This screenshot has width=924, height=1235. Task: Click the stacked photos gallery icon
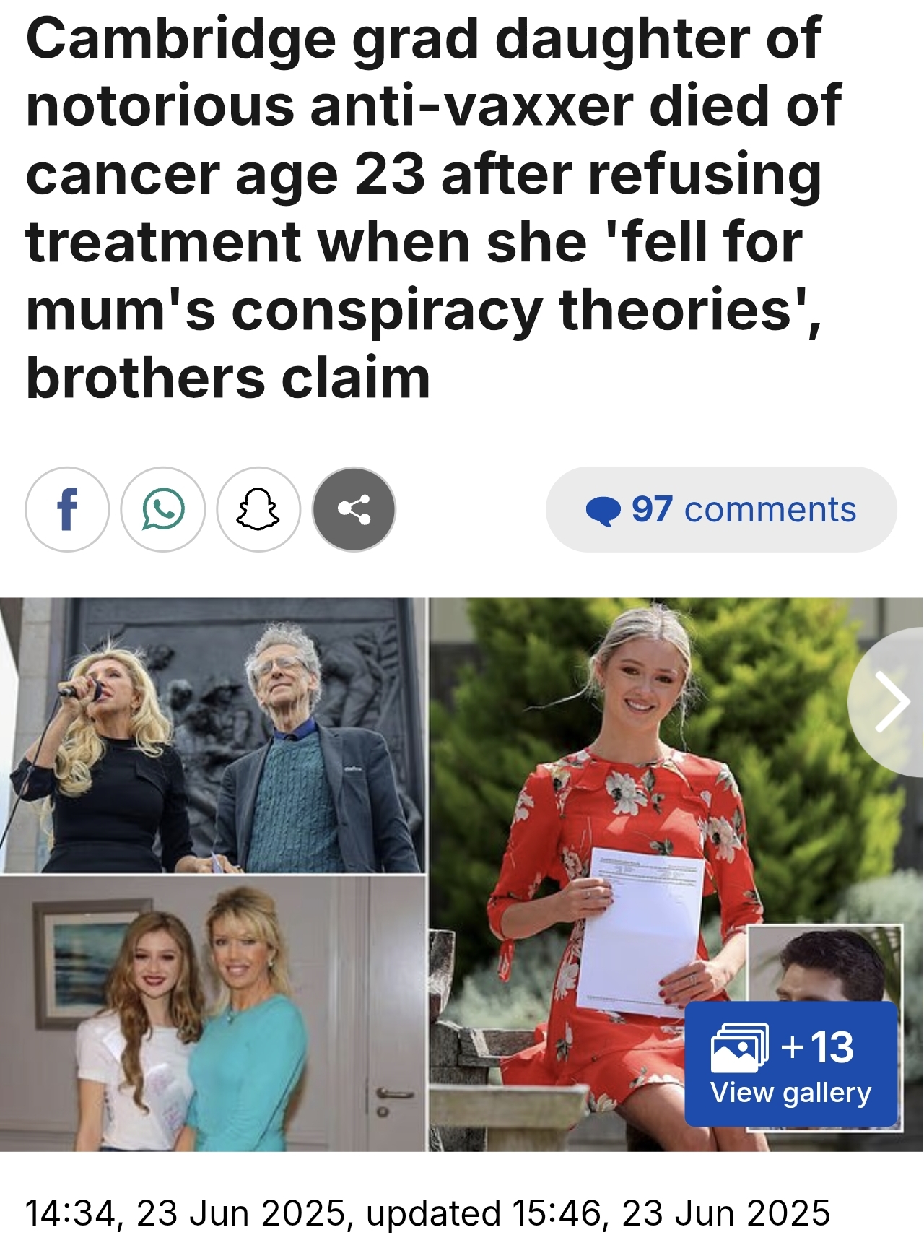click(738, 1048)
